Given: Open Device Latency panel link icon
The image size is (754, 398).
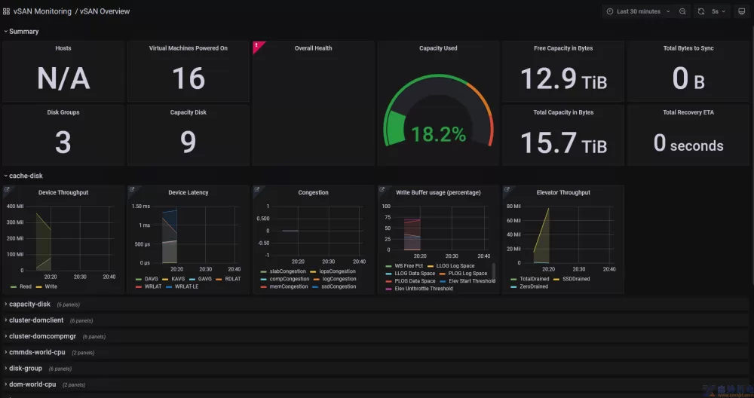Looking at the screenshot, I should [132, 189].
